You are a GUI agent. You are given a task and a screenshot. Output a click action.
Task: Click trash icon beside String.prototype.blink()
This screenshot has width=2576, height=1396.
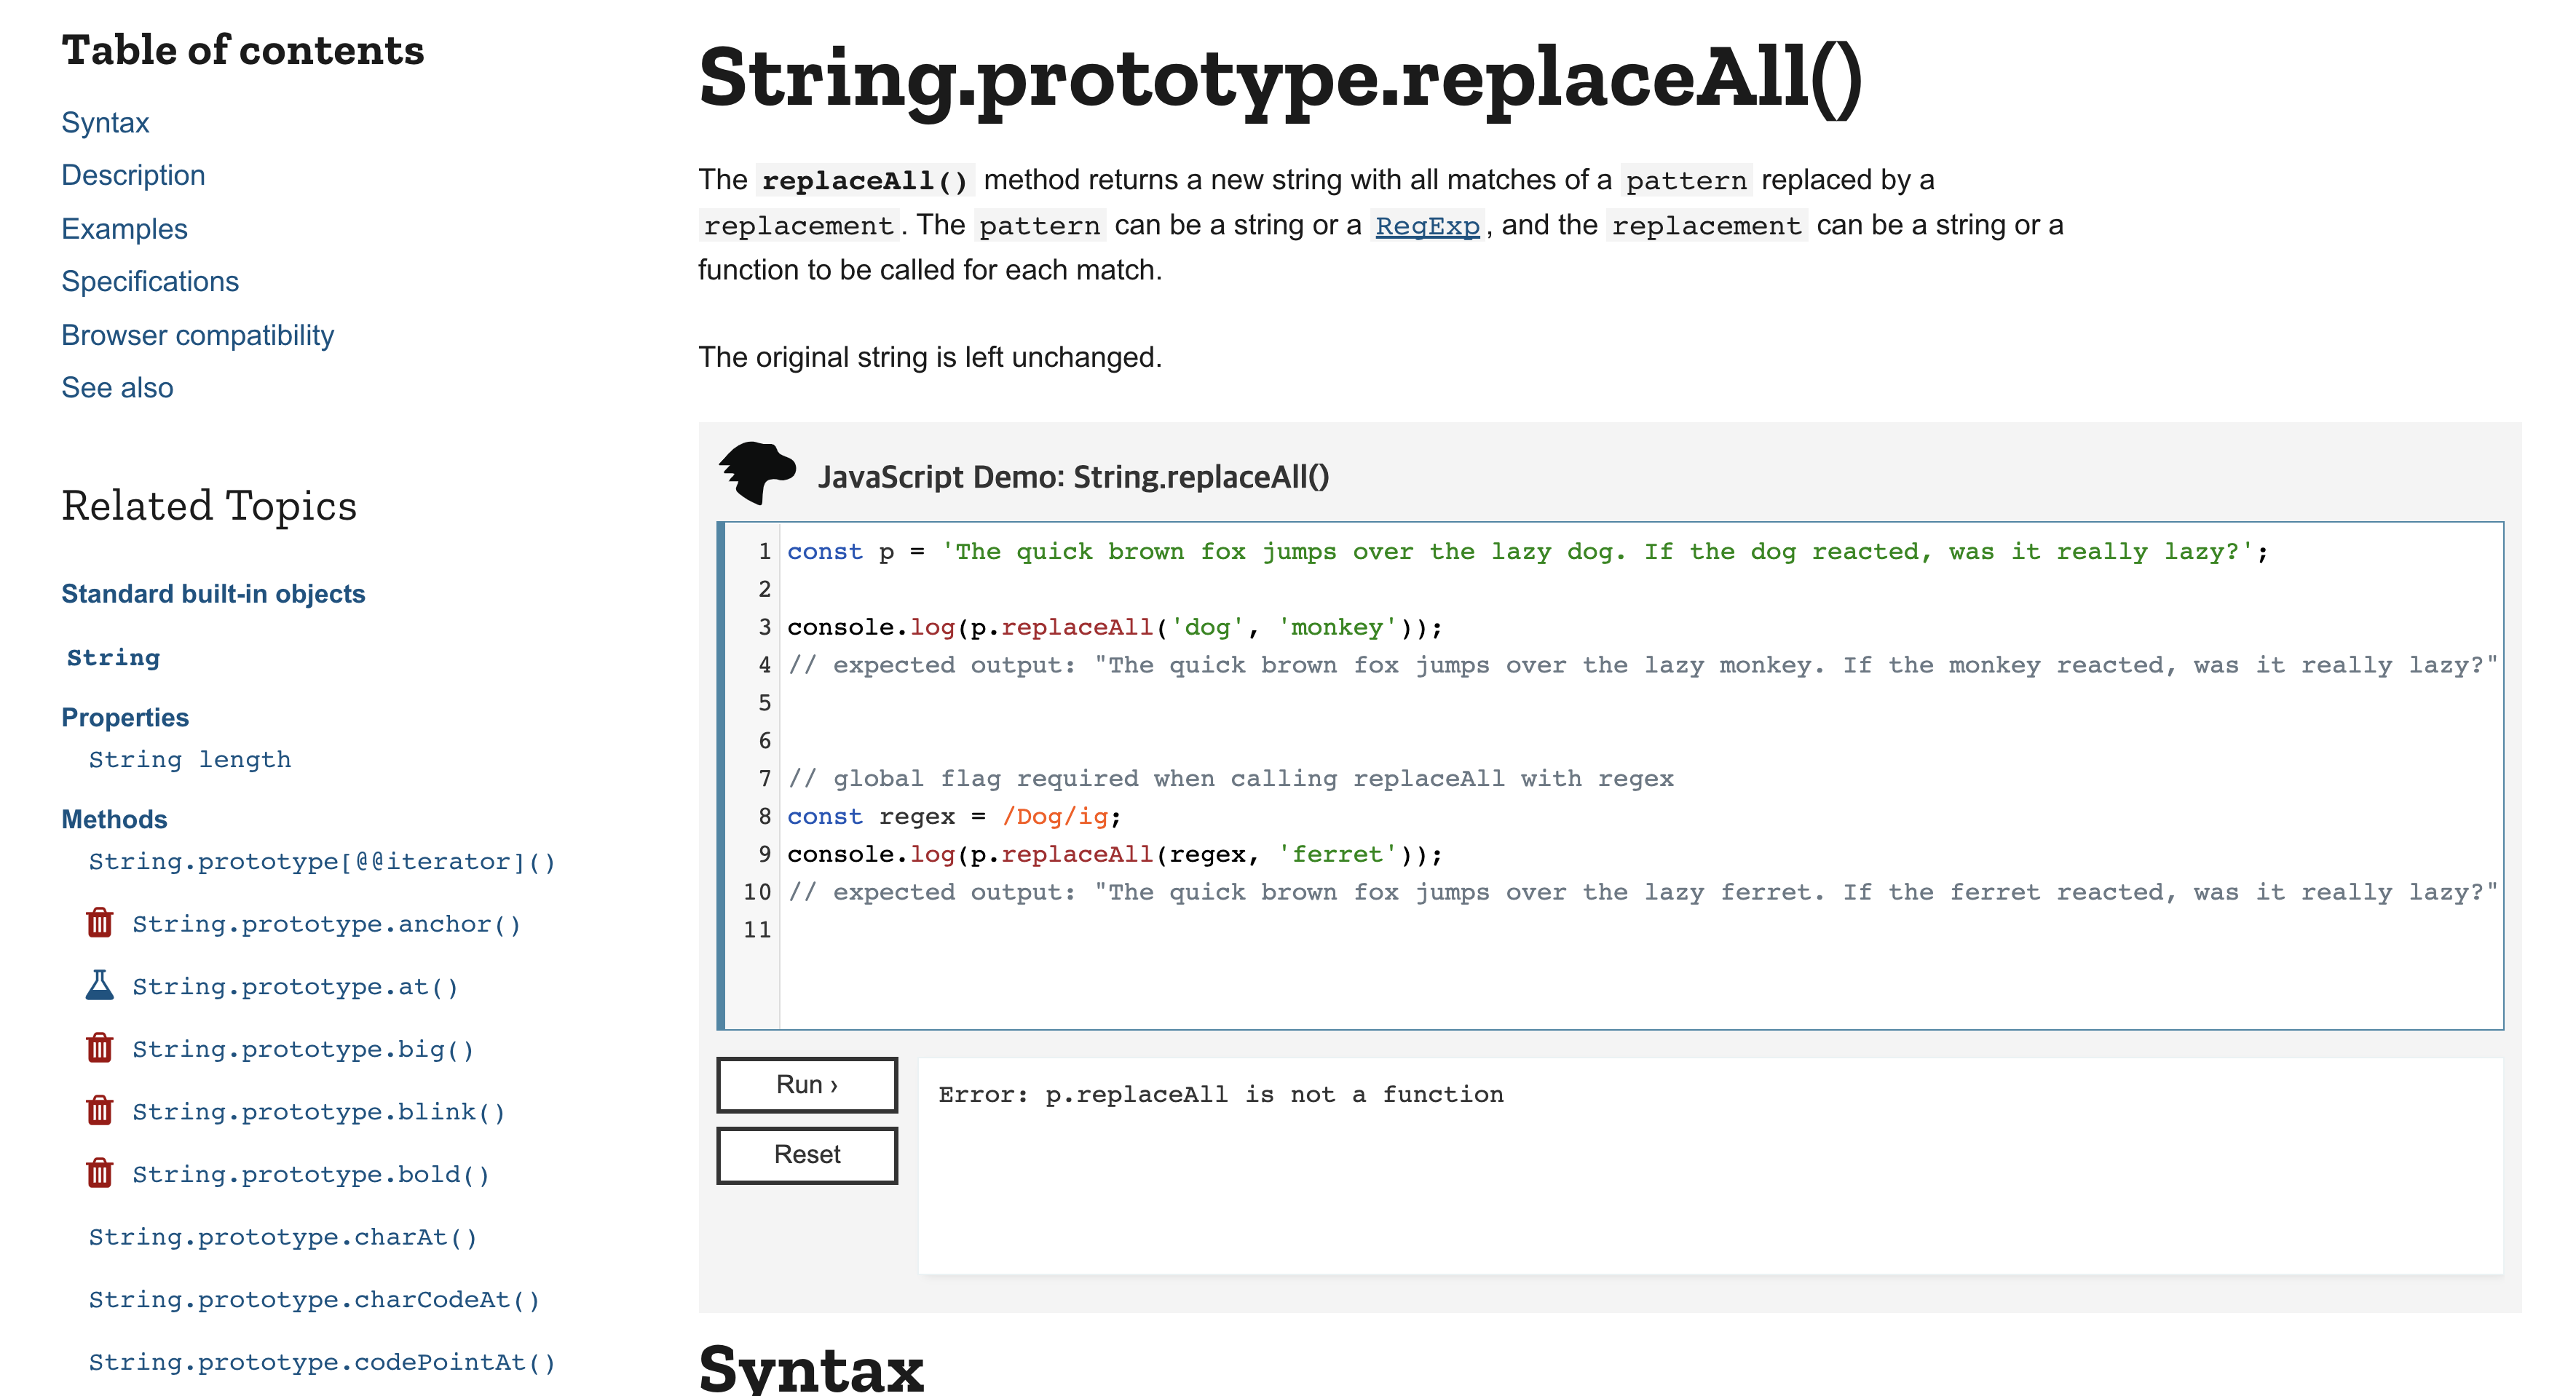pos(100,1111)
